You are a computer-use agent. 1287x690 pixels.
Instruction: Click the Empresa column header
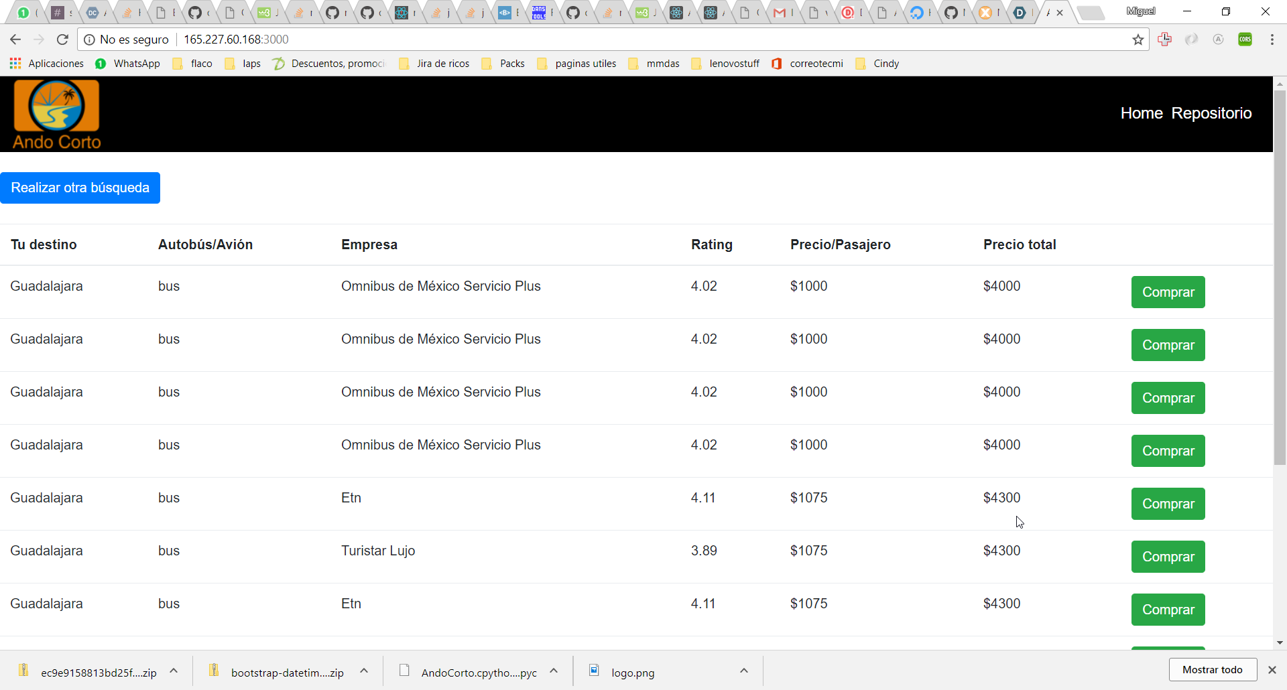tap(369, 245)
